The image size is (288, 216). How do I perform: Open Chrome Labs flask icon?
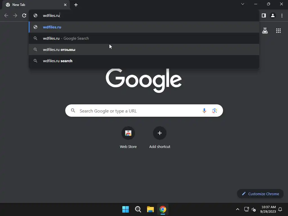tap(265, 30)
